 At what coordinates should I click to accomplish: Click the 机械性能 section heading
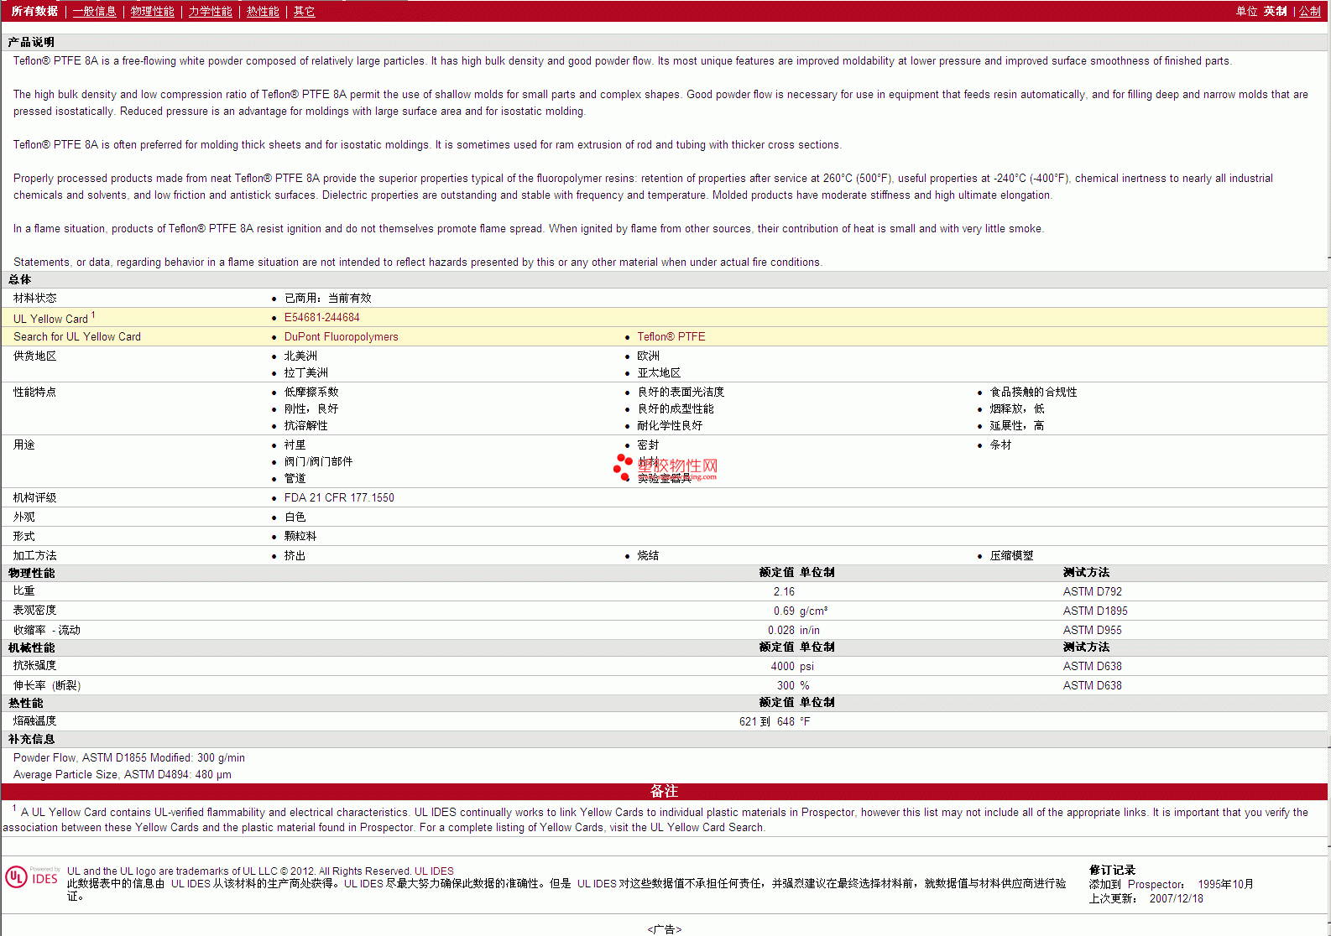tap(32, 648)
